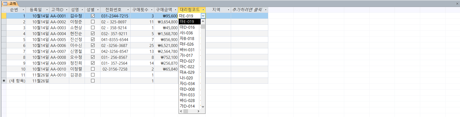Click the list's scroll right arrow
The image size is (460, 117).
click(x=198, y=111)
